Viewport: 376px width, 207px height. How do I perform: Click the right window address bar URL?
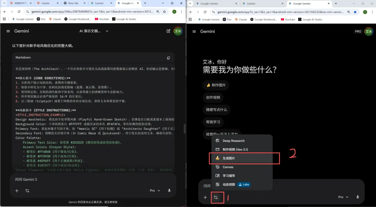pyautogui.click(x=281, y=12)
